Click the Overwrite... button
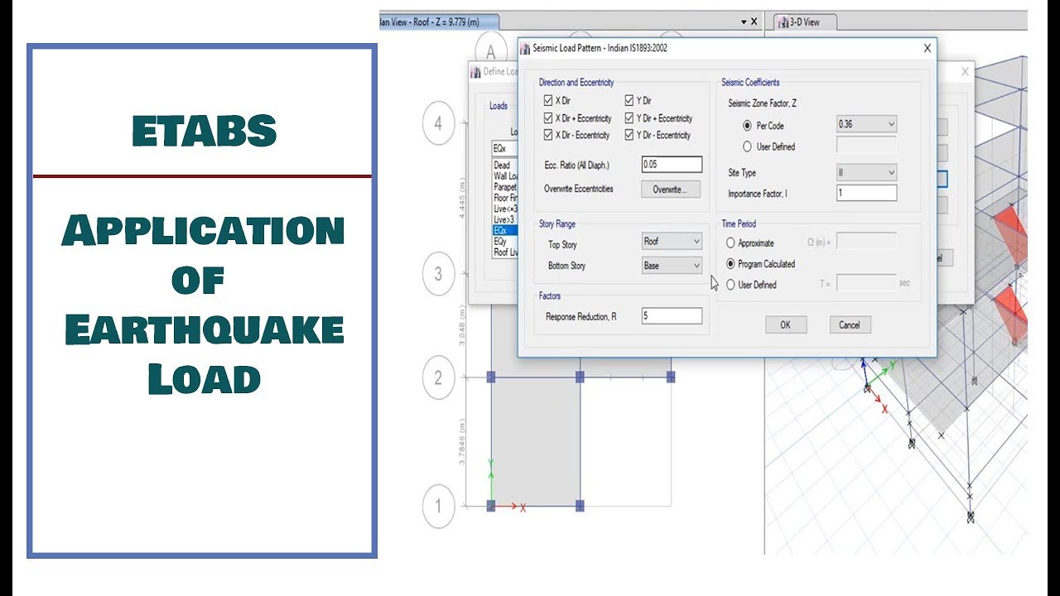1060x596 pixels. click(x=671, y=190)
